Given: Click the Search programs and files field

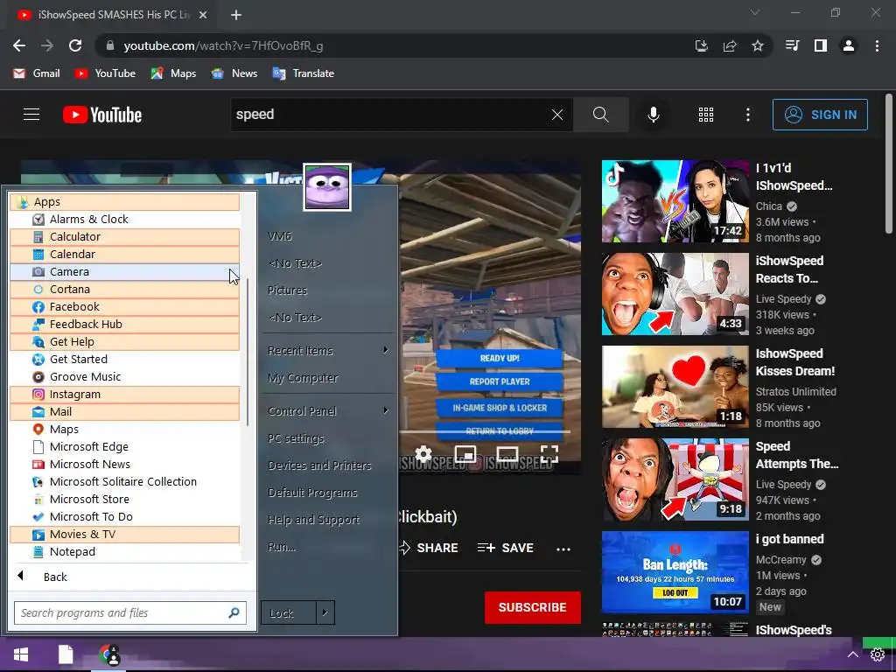Looking at the screenshot, I should click(130, 612).
